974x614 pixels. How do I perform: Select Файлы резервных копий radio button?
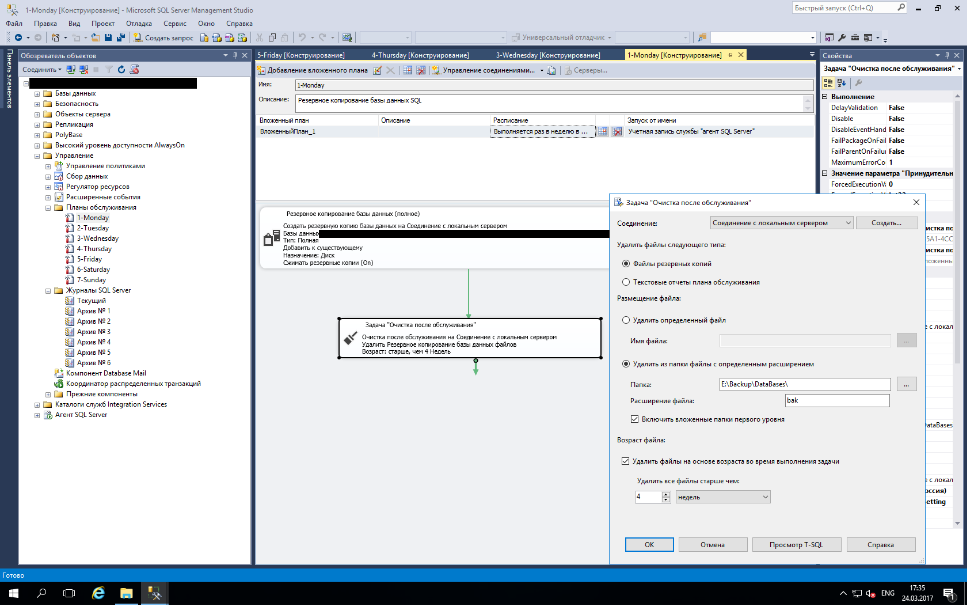coord(626,264)
